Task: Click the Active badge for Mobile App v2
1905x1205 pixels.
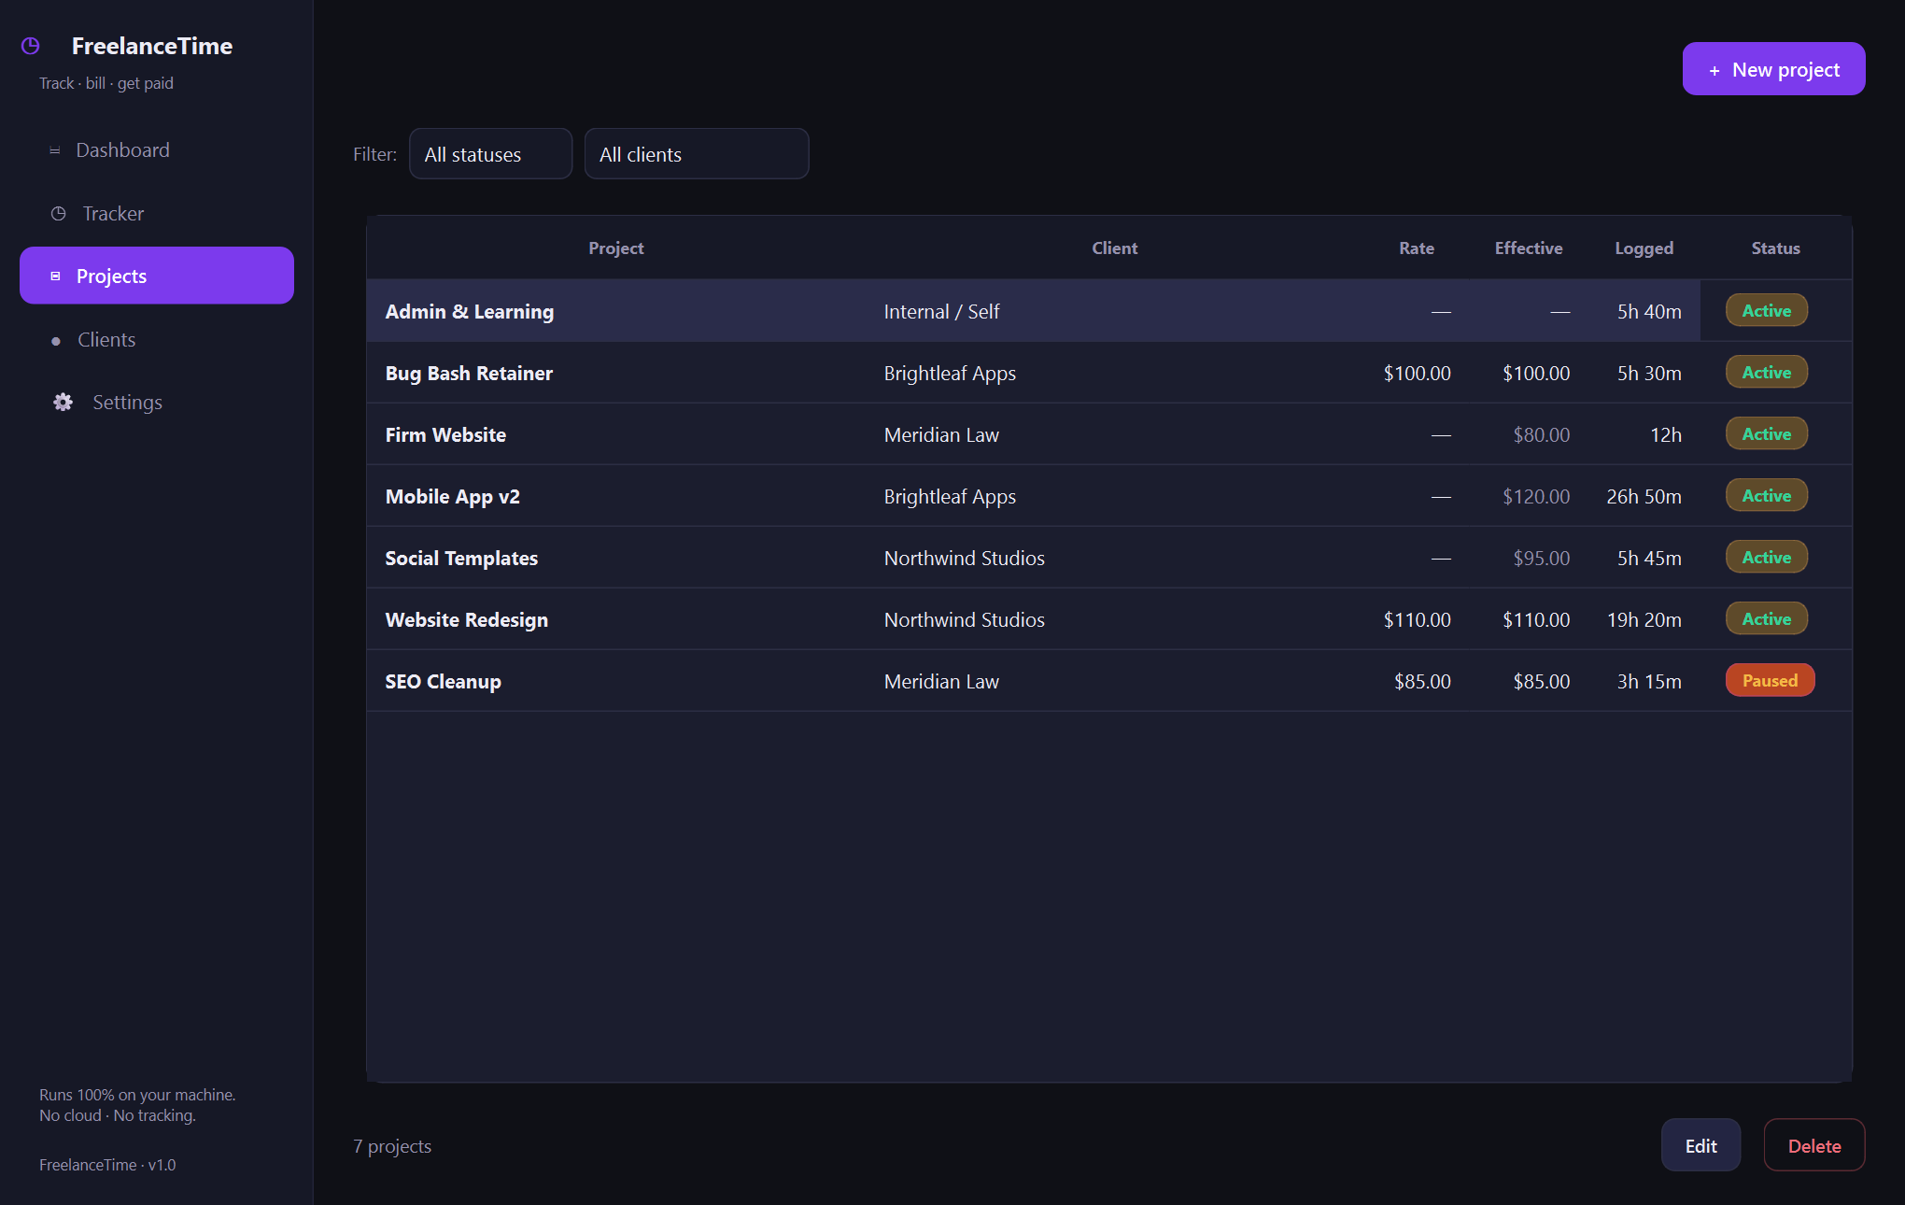Action: click(1767, 495)
